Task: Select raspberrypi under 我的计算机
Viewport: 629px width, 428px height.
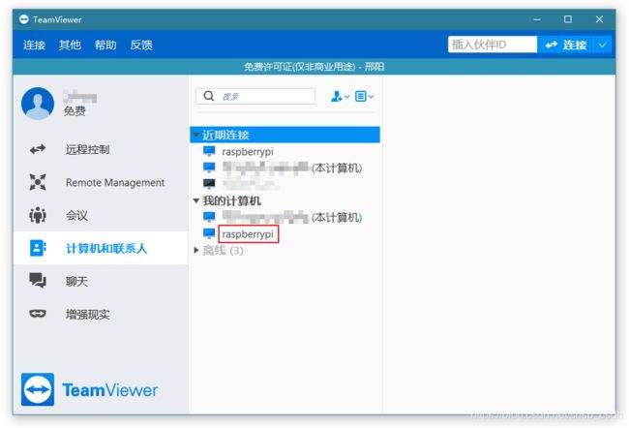Action: tap(248, 234)
